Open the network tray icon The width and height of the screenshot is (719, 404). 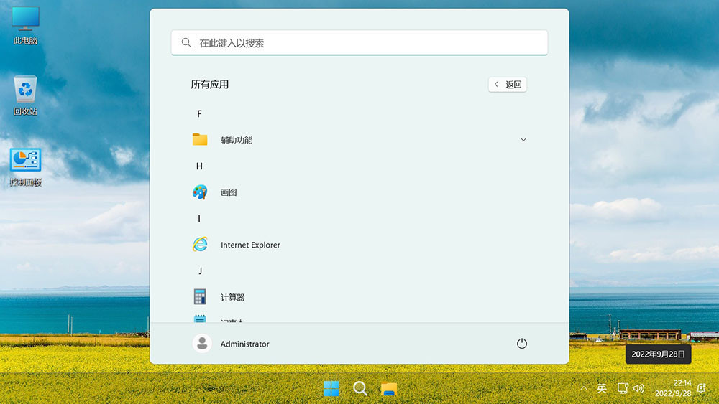click(622, 388)
